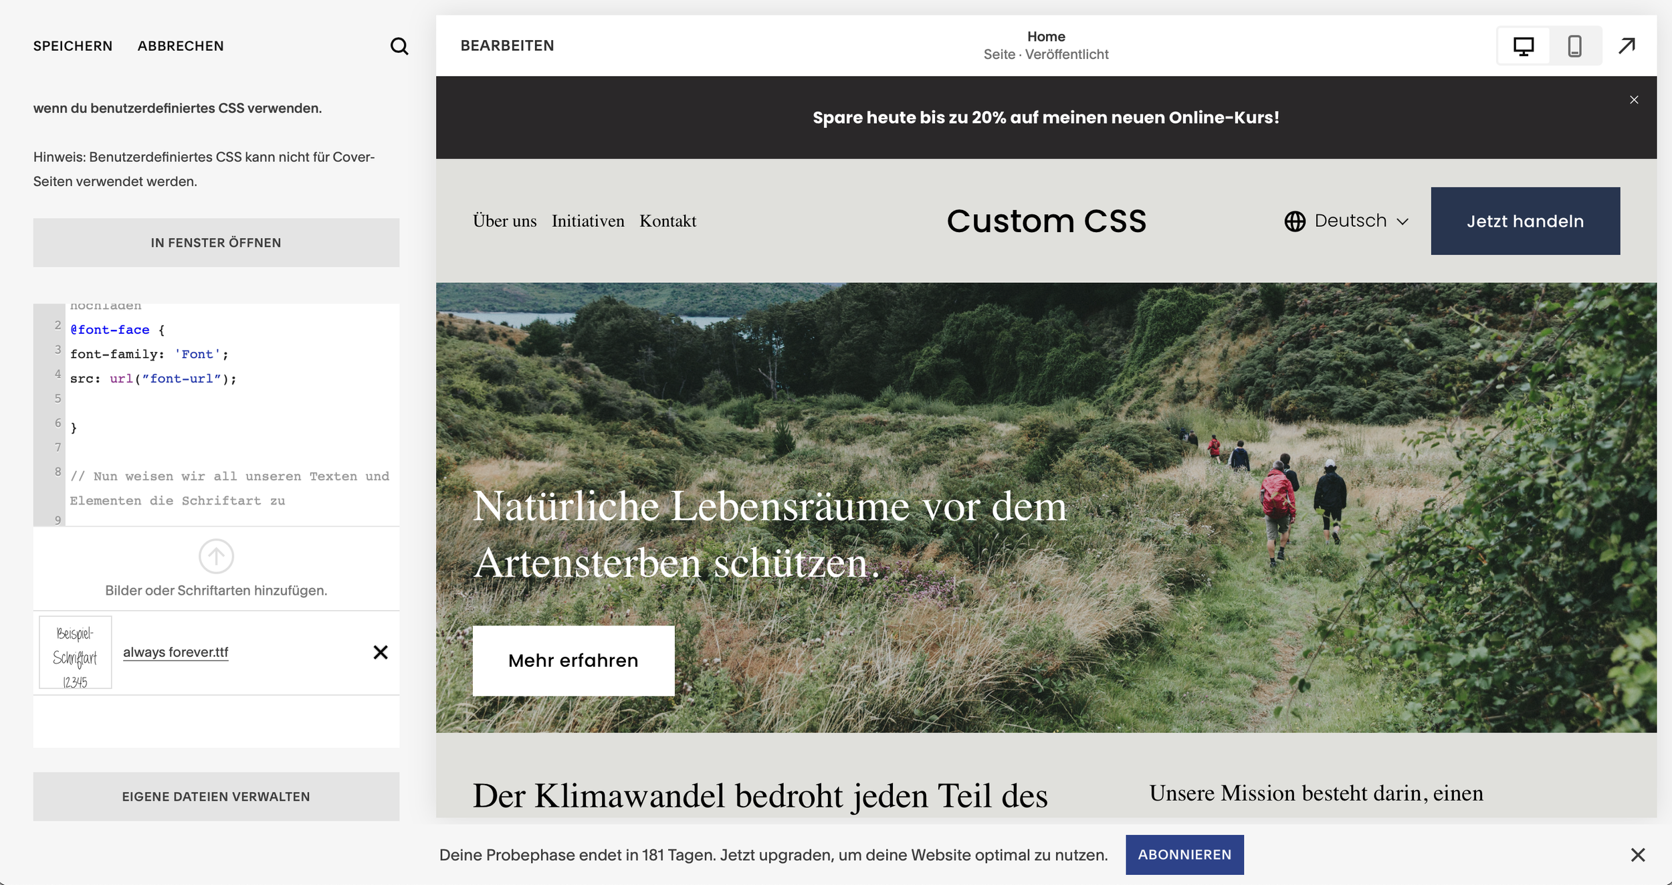Dismiss the announcement bar with X
Image resolution: width=1672 pixels, height=885 pixels.
pyautogui.click(x=1634, y=100)
